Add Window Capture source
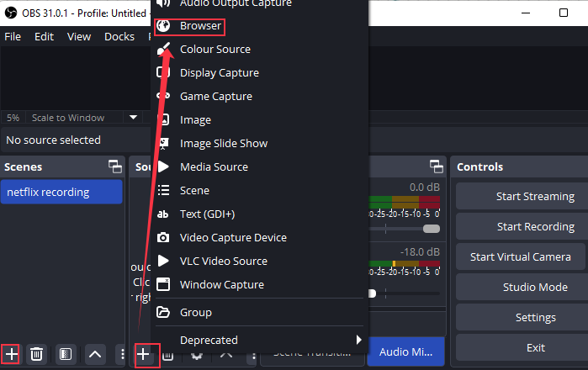This screenshot has height=370, width=588. [x=259, y=285]
